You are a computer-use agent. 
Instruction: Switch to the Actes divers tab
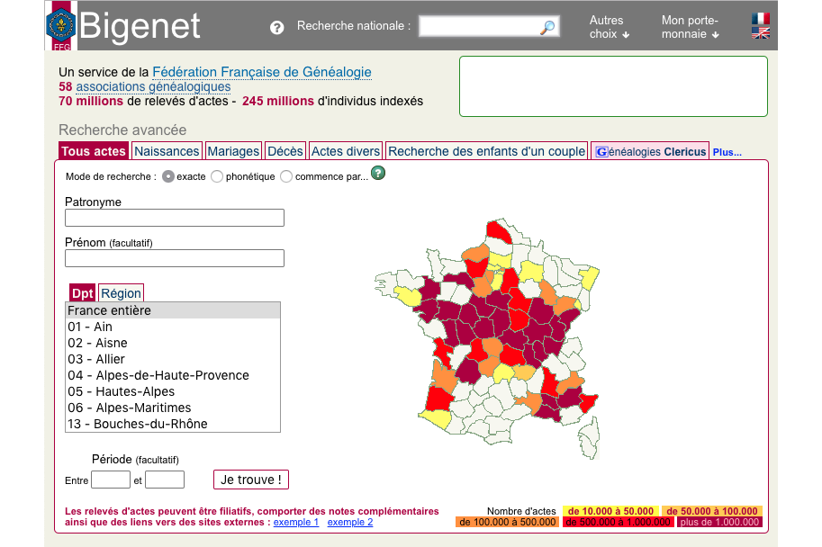click(x=346, y=151)
